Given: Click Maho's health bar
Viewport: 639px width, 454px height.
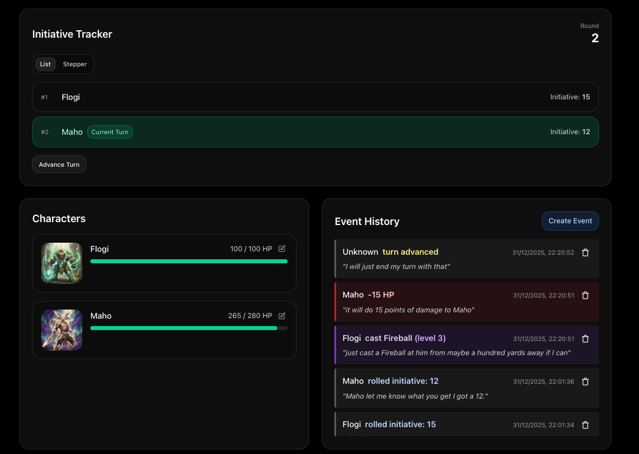Looking at the screenshot, I should pos(189,328).
